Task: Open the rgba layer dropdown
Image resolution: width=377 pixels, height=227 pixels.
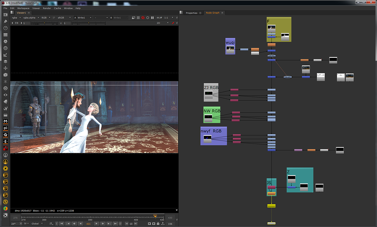Action: [x=16, y=18]
